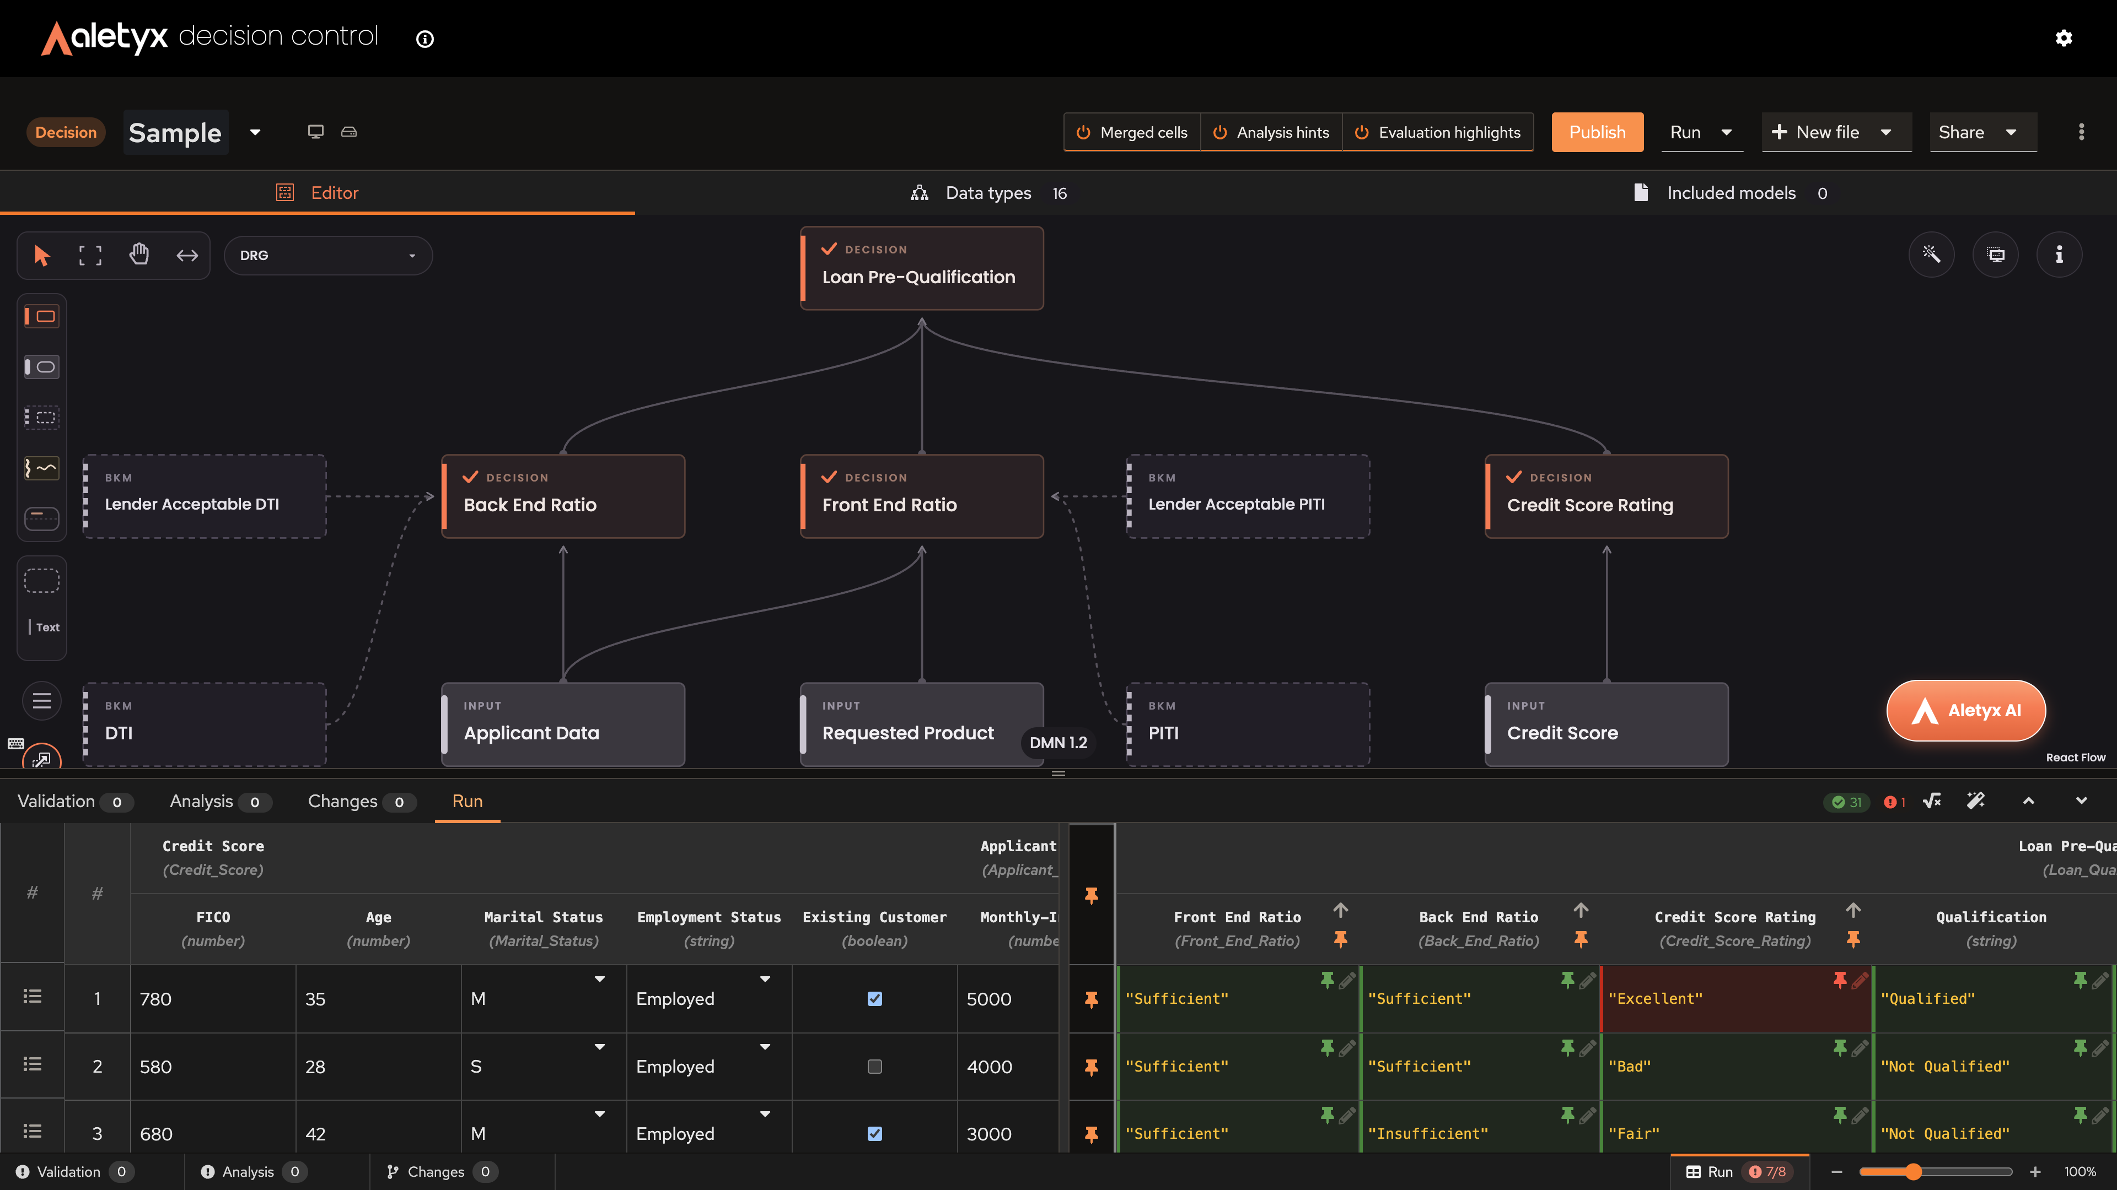The width and height of the screenshot is (2117, 1190).
Task: Open Marital Status dropdown in row 1
Action: pos(600,979)
